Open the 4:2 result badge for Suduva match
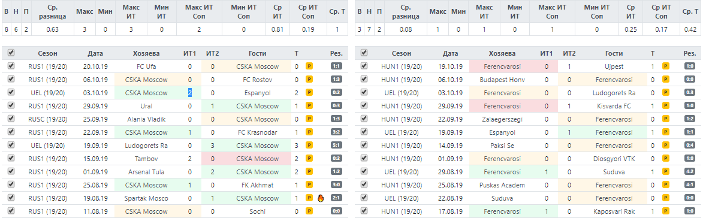 690,172
